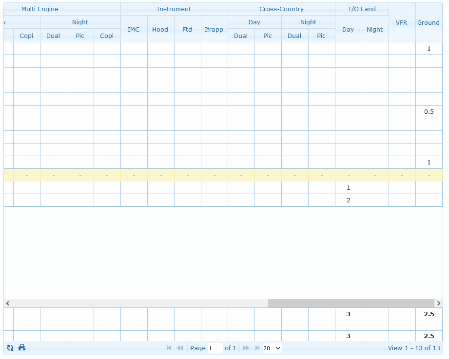
Task: Go to the first page
Action: pyautogui.click(x=169, y=348)
